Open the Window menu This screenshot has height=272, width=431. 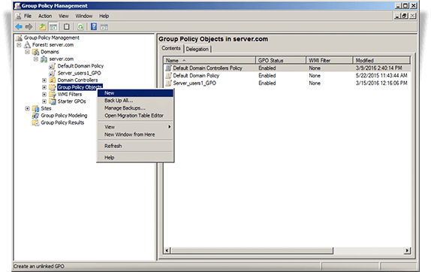tap(84, 16)
